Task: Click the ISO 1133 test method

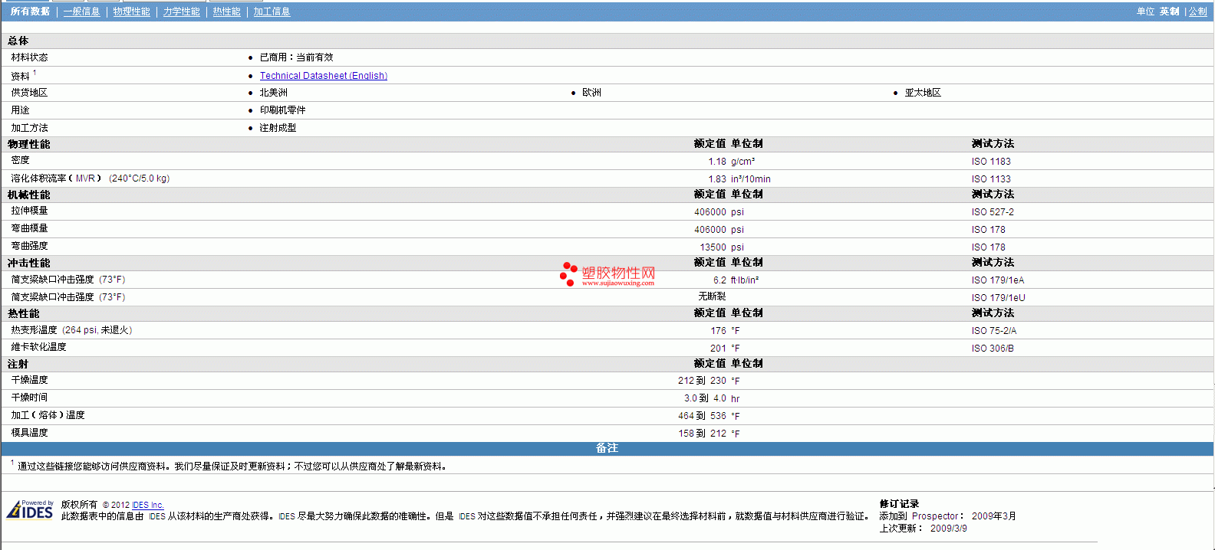Action: pyautogui.click(x=991, y=179)
